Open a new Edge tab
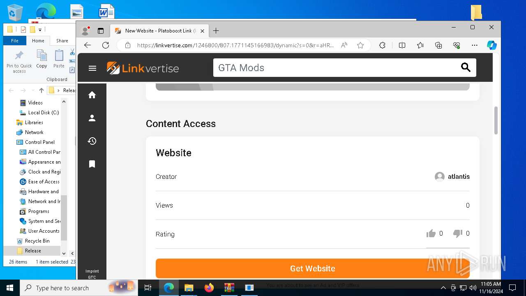526x296 pixels. pos(216,31)
